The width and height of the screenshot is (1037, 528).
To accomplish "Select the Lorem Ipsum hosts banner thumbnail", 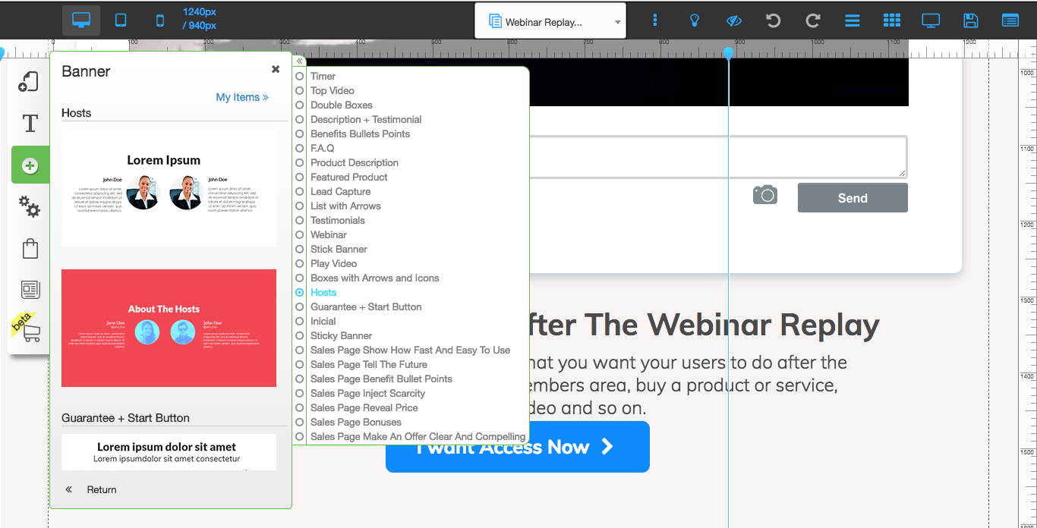I will coord(169,187).
